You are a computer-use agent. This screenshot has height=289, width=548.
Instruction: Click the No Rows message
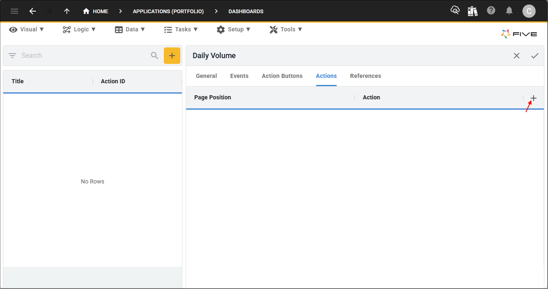coord(92,181)
